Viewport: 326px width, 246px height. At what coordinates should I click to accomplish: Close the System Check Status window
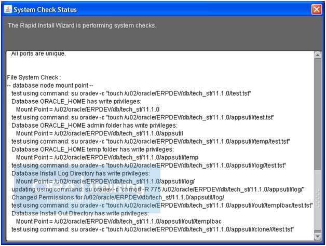click(317, 9)
